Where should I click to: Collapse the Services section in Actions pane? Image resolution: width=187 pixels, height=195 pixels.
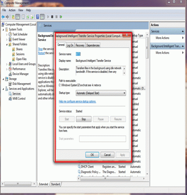click(183, 31)
